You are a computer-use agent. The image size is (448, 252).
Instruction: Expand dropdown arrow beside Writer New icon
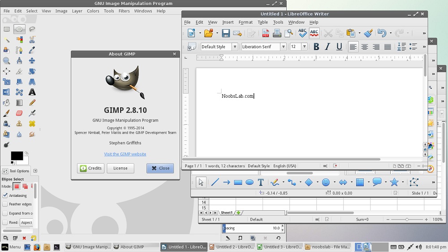[x=200, y=33]
